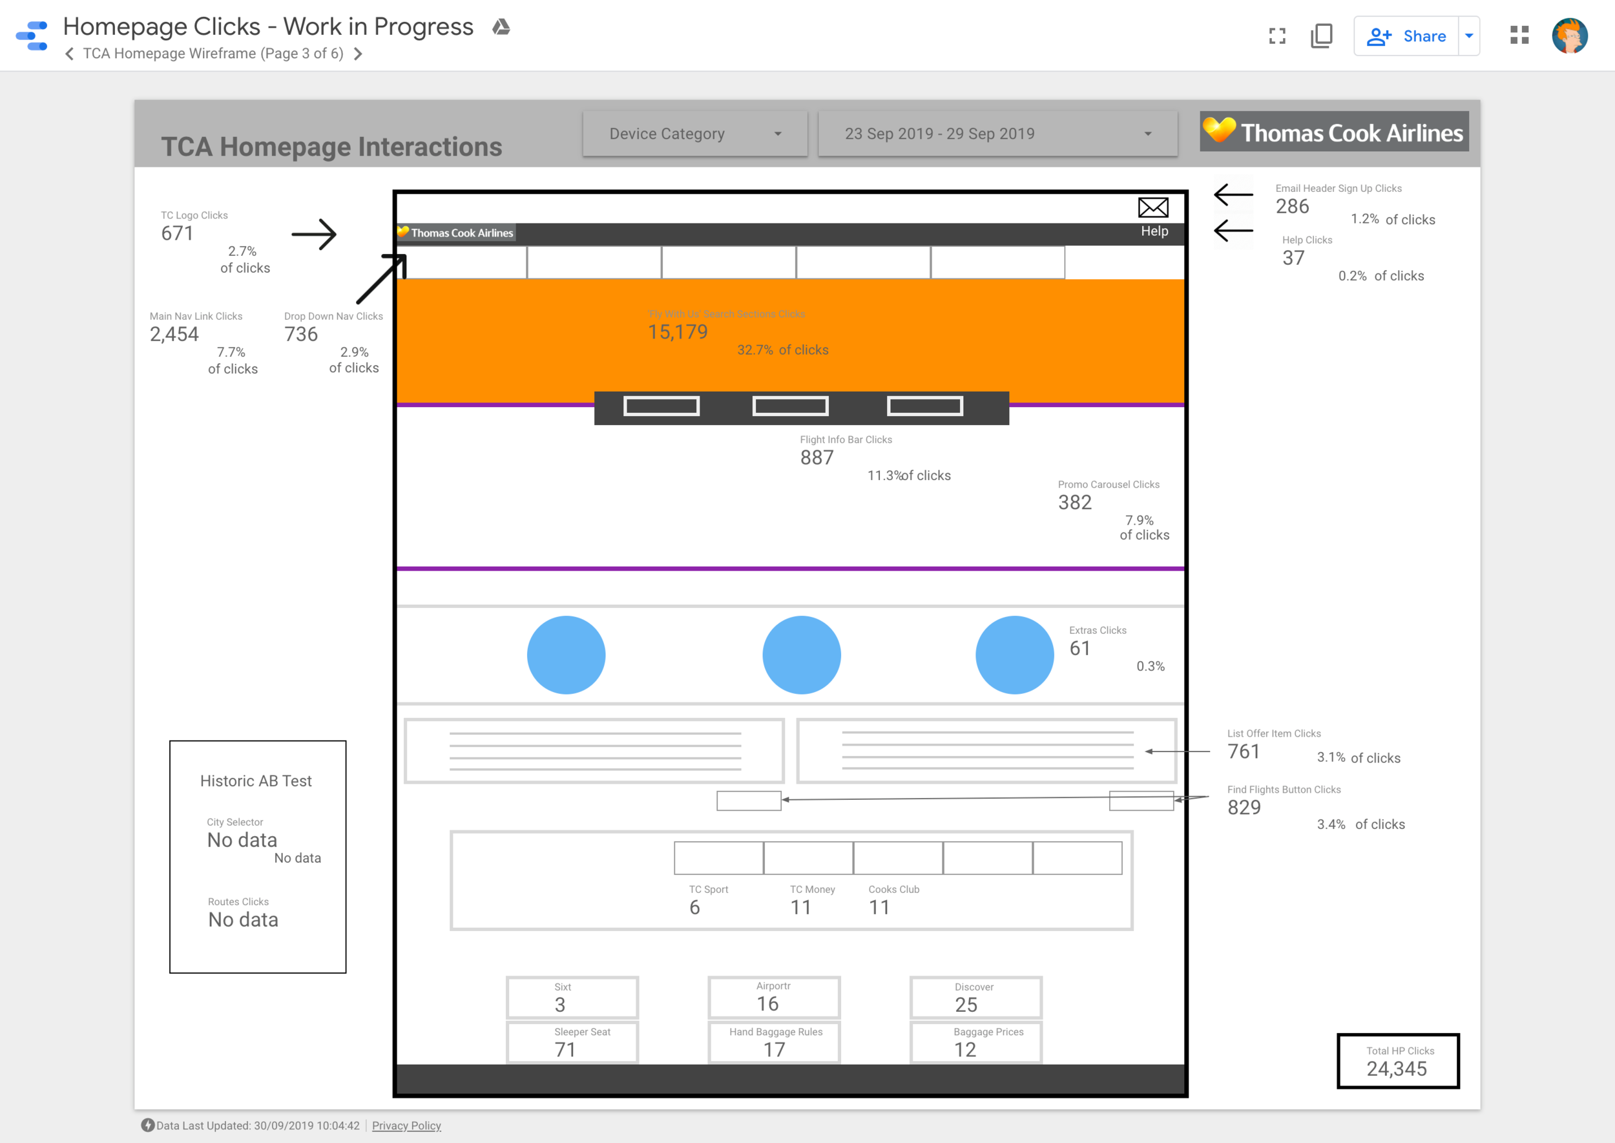The width and height of the screenshot is (1615, 1143).
Task: Select the Extras Clicks value 61
Action: (x=1080, y=649)
